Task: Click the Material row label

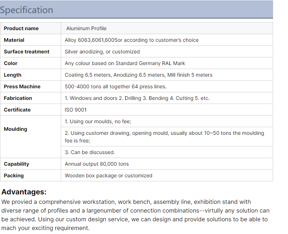Action: [x=14, y=40]
